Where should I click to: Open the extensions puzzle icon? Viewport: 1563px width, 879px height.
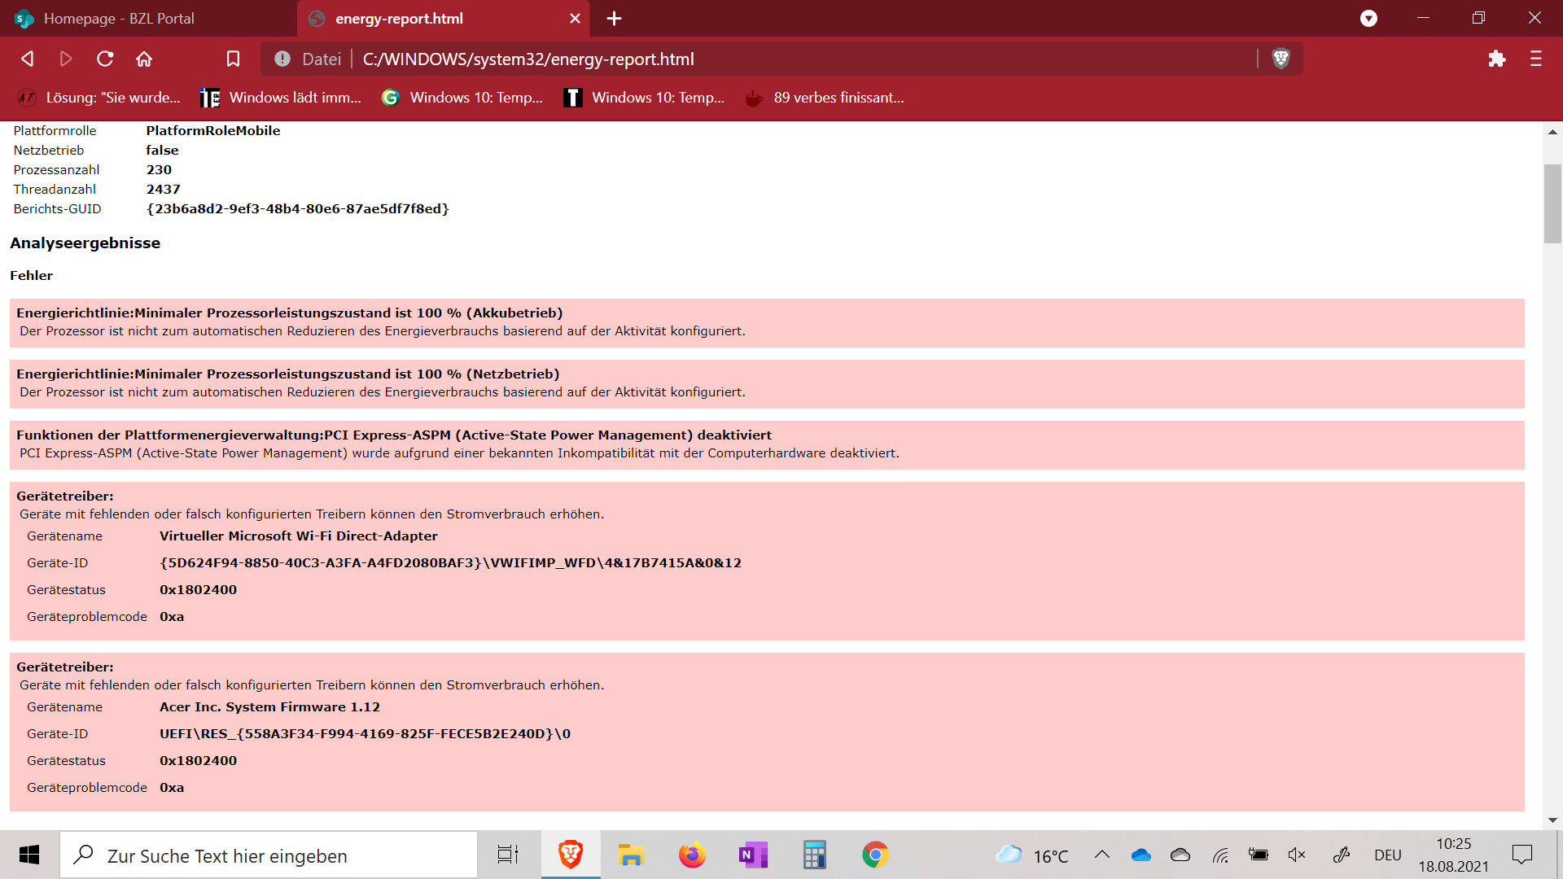(1496, 59)
